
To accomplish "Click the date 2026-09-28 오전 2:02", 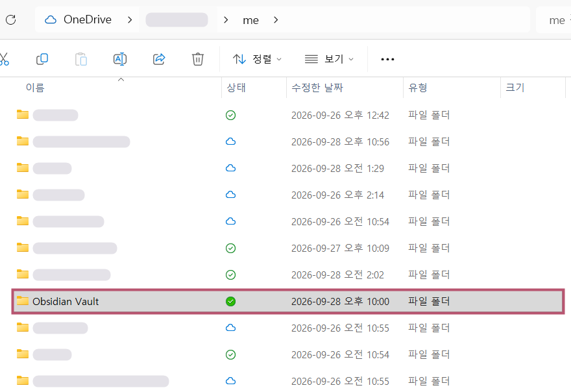I will (x=337, y=275).
